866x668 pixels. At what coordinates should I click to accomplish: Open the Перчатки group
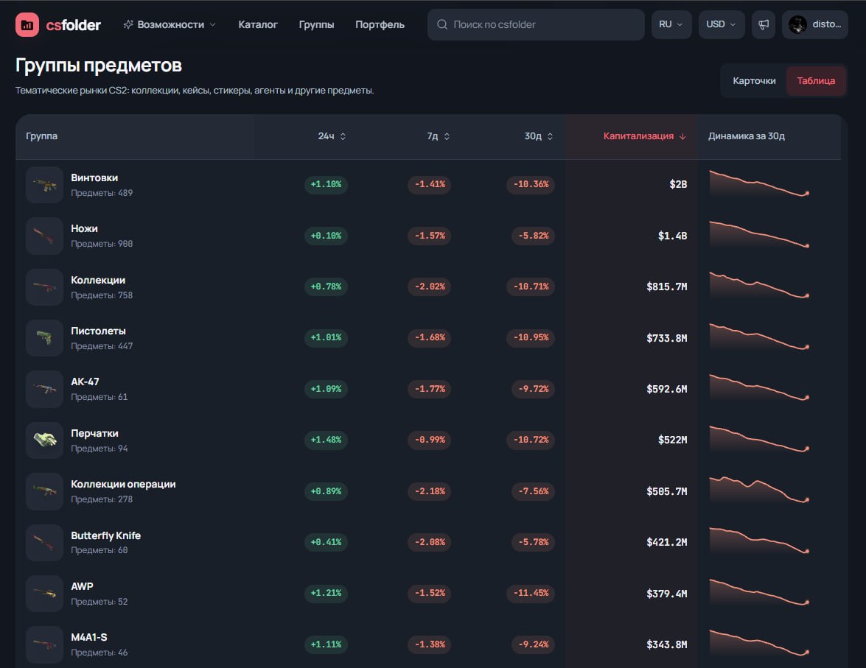point(94,433)
